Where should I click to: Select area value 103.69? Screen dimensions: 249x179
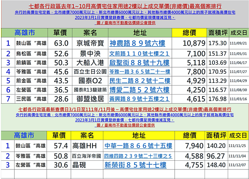(x=217, y=63)
